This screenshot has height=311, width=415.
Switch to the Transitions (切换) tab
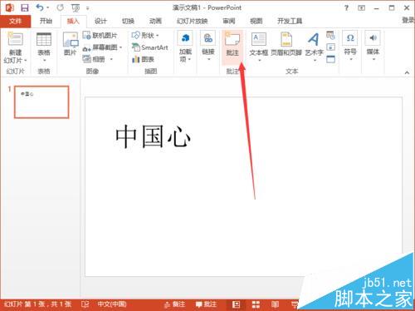tap(128, 21)
